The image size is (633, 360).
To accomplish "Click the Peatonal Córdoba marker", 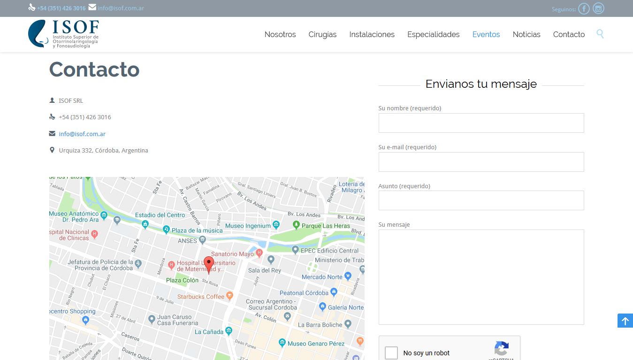I will 334,292.
